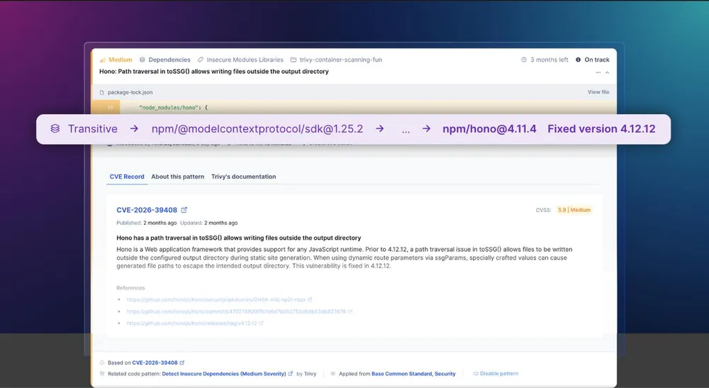Click the list icon before Applied from
709x388 pixels.
coord(333,374)
